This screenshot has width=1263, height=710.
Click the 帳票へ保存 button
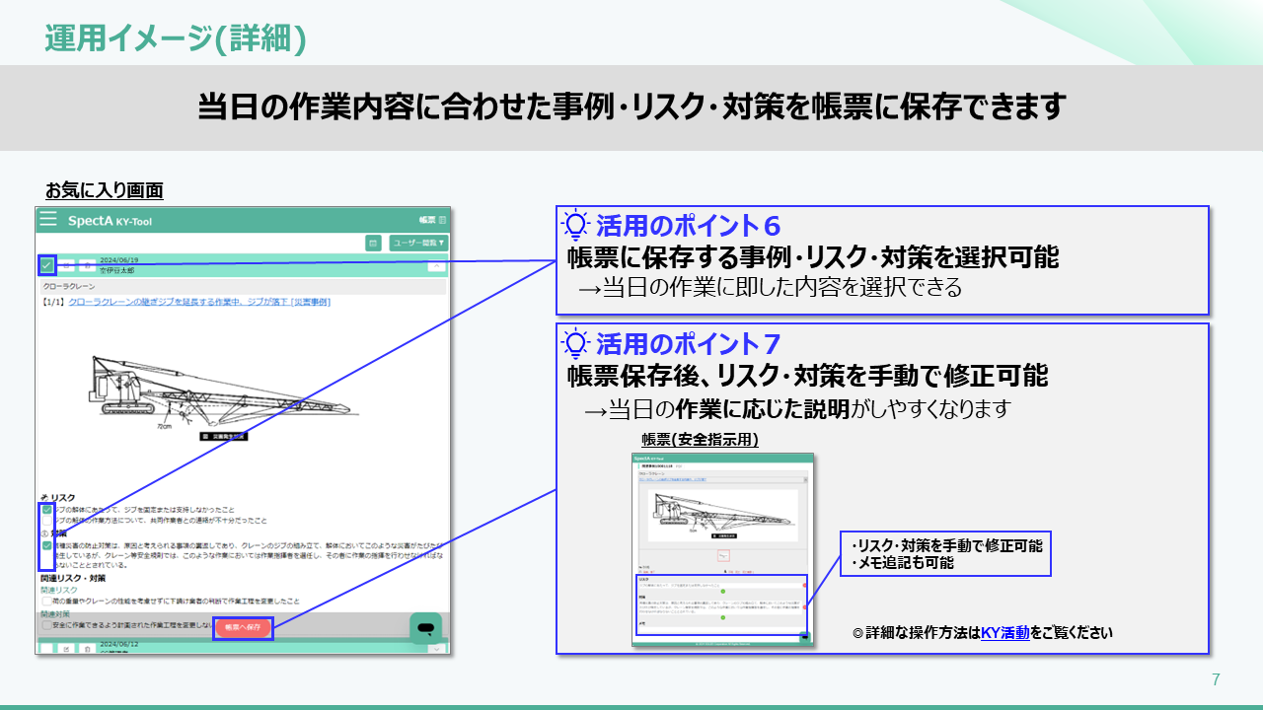pyautogui.click(x=243, y=627)
